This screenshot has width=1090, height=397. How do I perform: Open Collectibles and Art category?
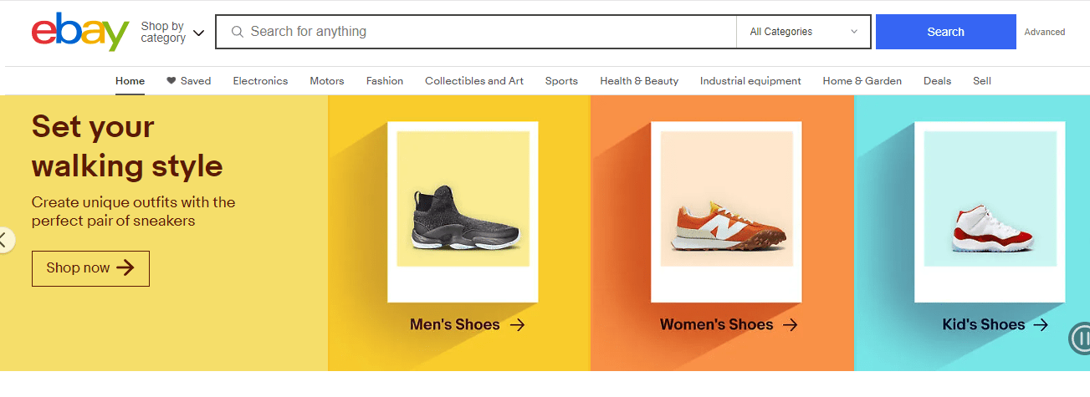pos(474,81)
